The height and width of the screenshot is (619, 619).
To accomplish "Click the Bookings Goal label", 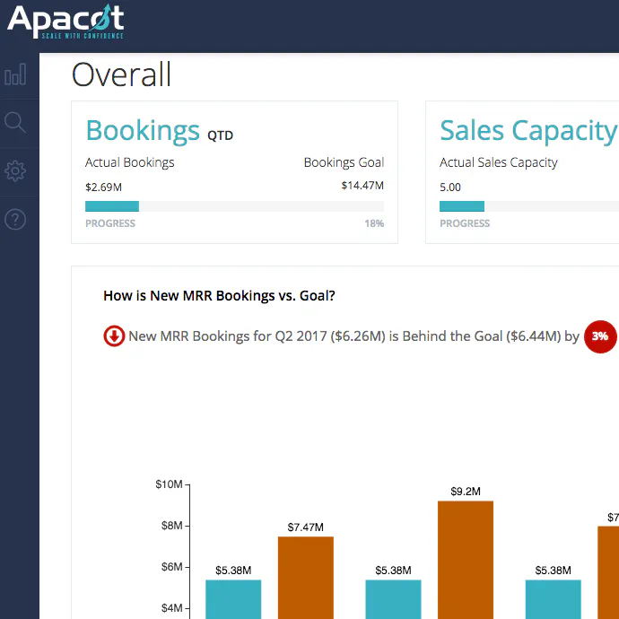I will coord(344,162).
